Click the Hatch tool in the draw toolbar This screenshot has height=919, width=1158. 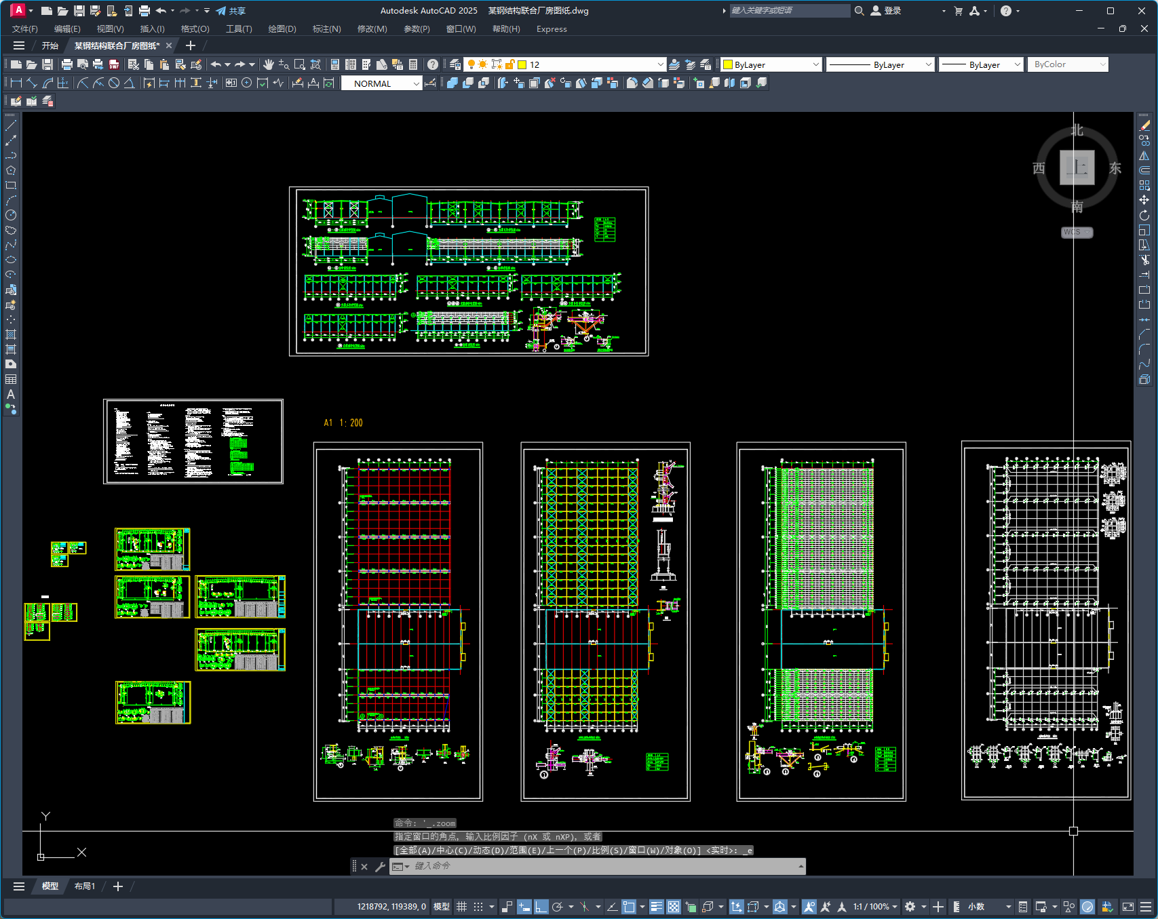[11, 334]
